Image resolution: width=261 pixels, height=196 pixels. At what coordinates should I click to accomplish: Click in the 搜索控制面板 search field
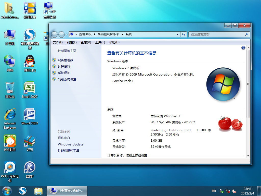[217, 34]
